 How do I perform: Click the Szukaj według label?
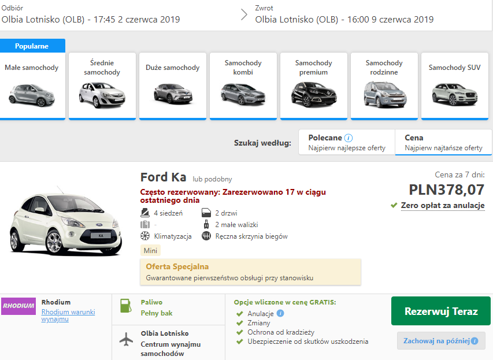[x=262, y=143]
